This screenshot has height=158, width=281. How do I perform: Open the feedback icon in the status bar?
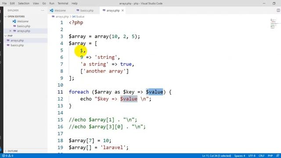pos(277,156)
